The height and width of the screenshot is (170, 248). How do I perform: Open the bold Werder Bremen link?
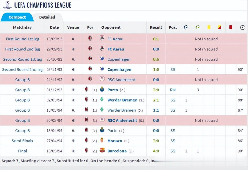click(x=122, y=100)
